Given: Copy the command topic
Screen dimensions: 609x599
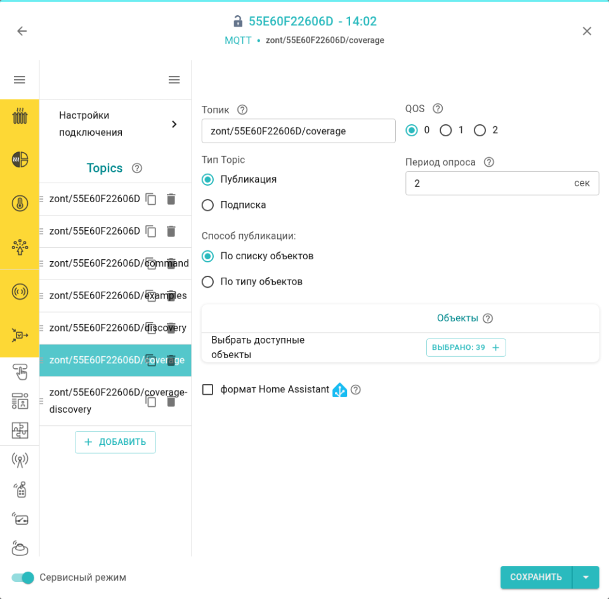Looking at the screenshot, I should click(151, 264).
